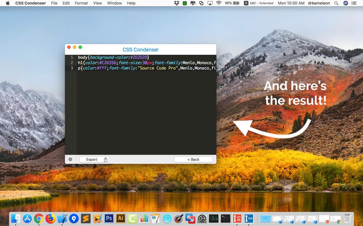Open Sublime Text in the dock
Image resolution: width=363 pixels, height=226 pixels.
coord(86,218)
